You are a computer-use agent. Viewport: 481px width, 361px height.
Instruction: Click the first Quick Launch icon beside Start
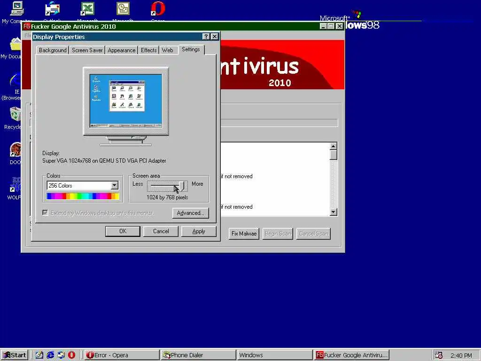39,355
